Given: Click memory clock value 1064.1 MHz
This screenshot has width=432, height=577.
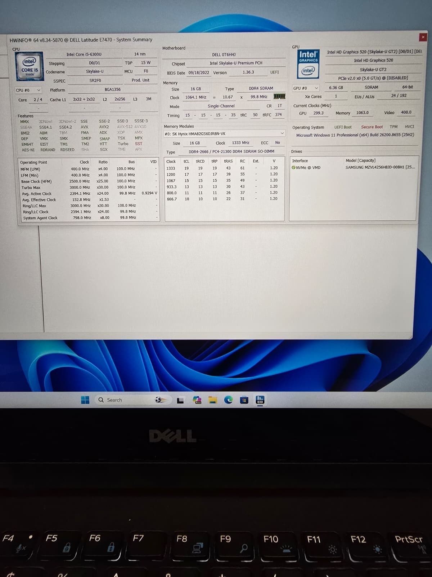Looking at the screenshot, I should pos(195,97).
